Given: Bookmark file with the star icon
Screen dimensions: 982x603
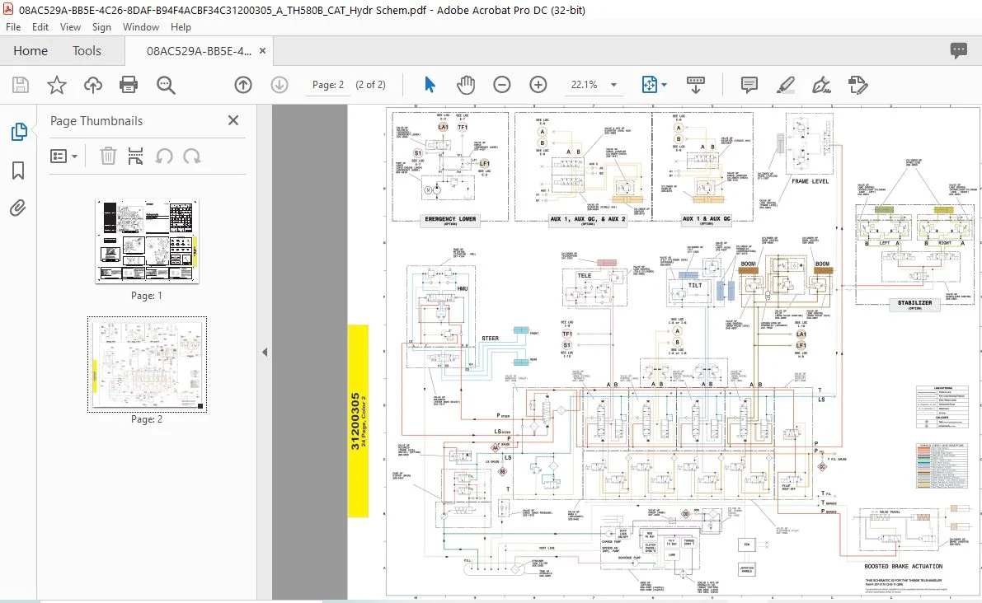Looking at the screenshot, I should pyautogui.click(x=56, y=85).
